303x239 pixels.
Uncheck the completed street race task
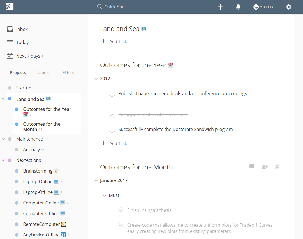[112, 115]
